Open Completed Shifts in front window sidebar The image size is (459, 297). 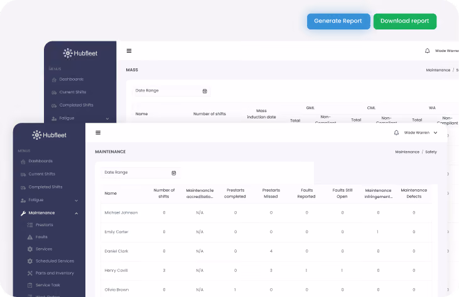45,187
